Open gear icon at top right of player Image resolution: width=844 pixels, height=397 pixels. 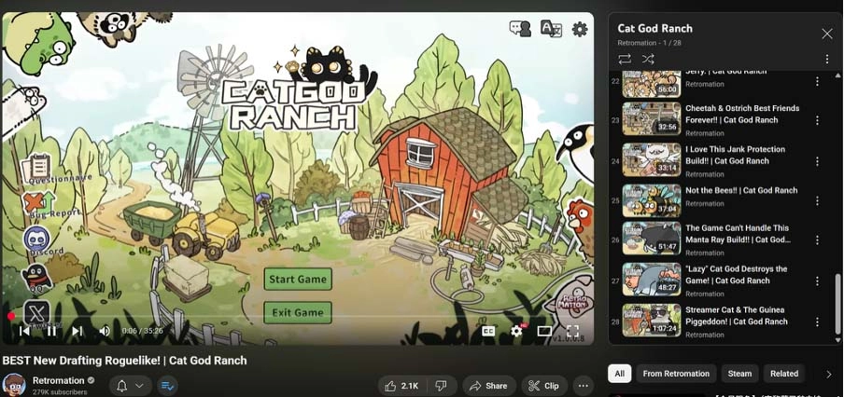(x=580, y=29)
